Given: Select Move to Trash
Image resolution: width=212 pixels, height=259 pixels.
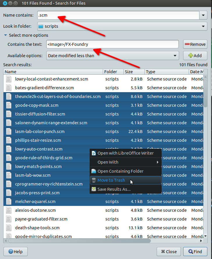Looking at the screenshot, I should pyautogui.click(x=126, y=180).
